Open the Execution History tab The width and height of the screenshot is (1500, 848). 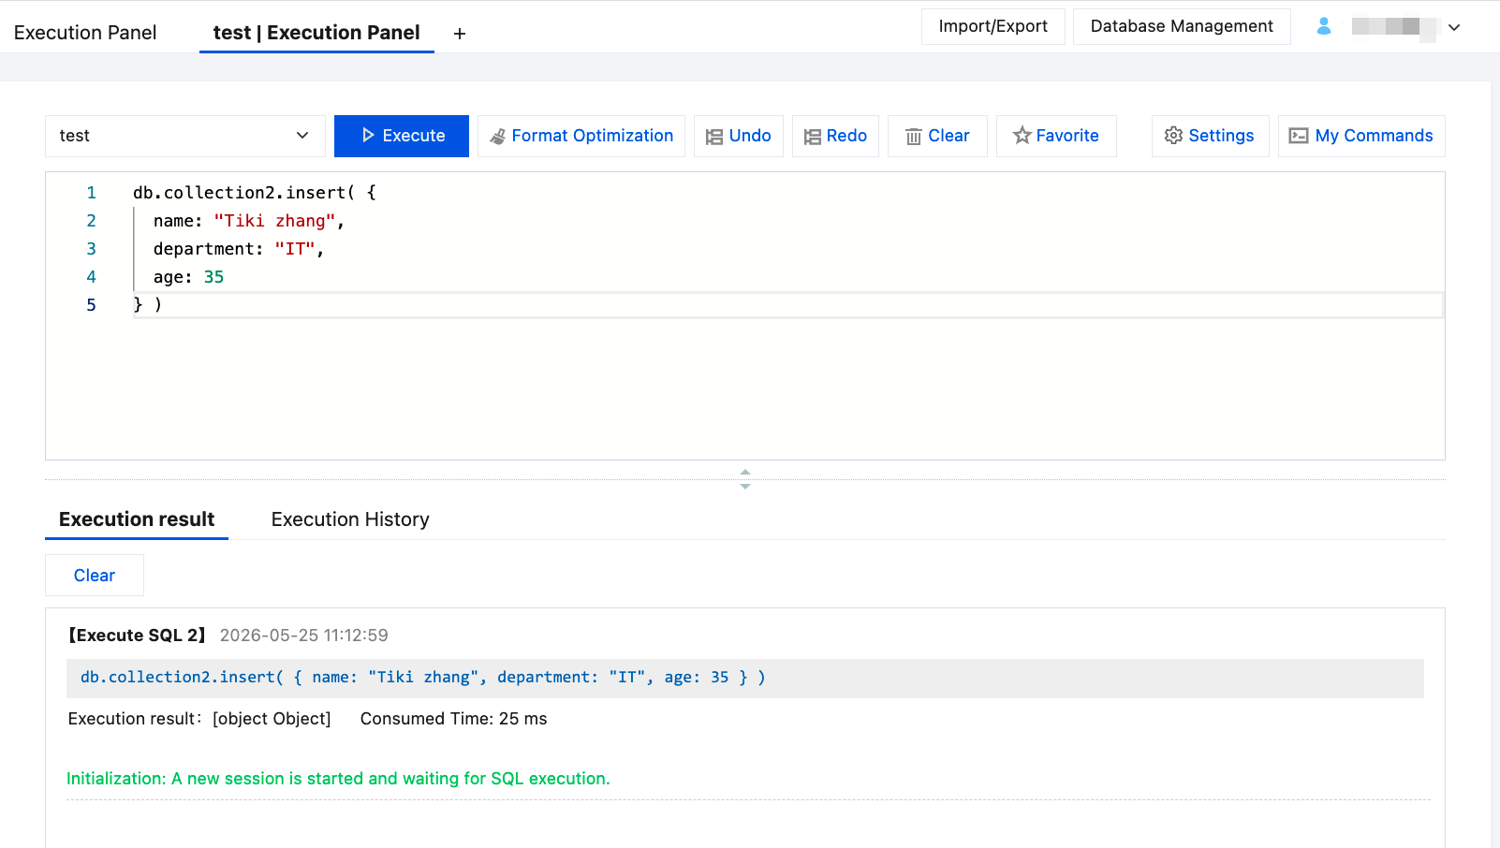[x=350, y=519]
